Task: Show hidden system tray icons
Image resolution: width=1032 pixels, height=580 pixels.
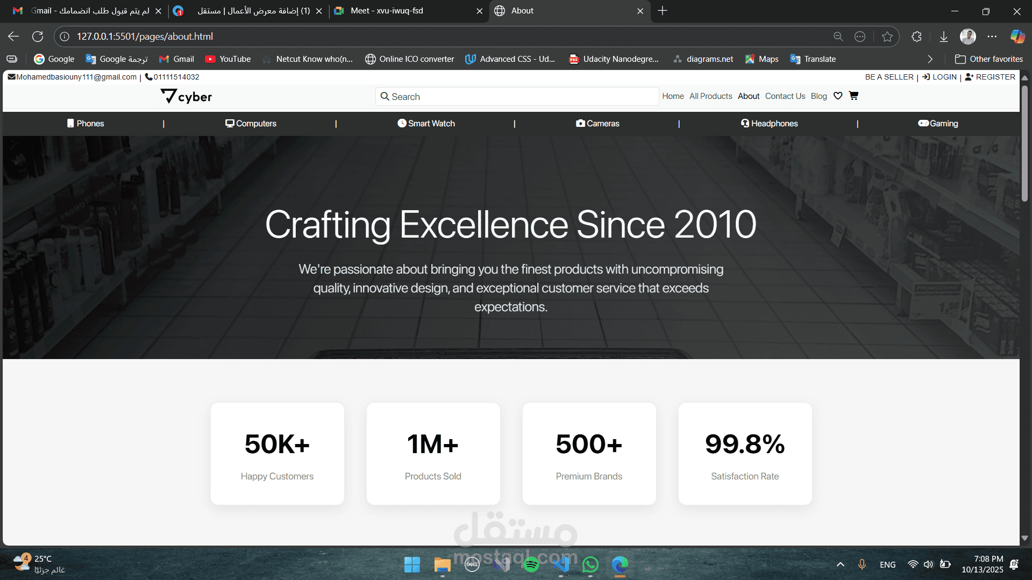Action: (x=841, y=564)
